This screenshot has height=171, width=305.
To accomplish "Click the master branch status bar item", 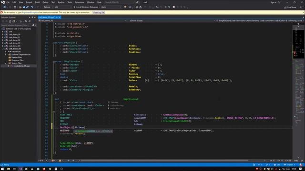I will pyautogui.click(x=290, y=165).
